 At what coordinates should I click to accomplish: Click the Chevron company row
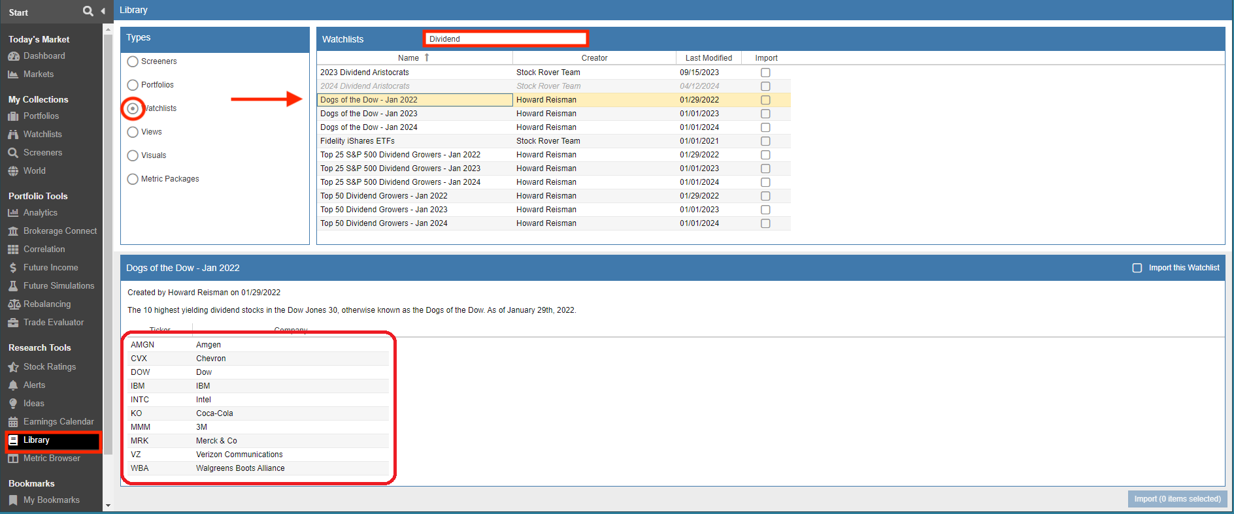[258, 359]
